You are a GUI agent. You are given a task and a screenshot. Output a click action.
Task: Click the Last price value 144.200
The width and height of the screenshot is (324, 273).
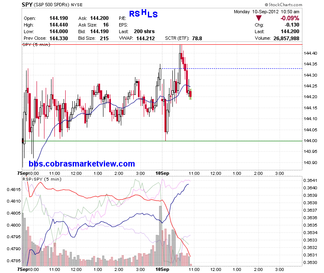tap(290, 31)
